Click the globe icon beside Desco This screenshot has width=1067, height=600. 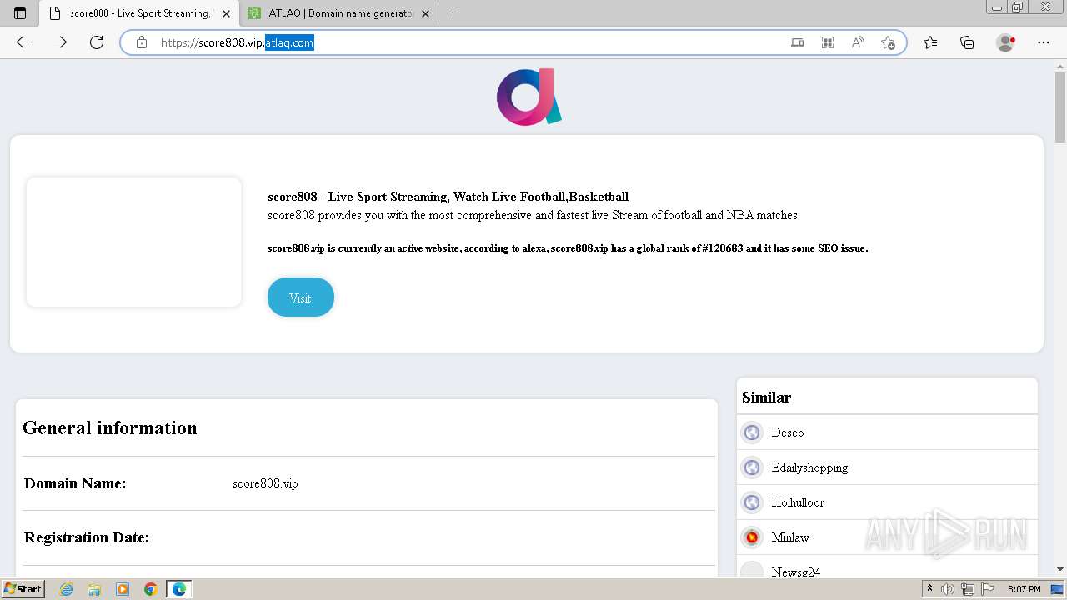[x=752, y=432]
